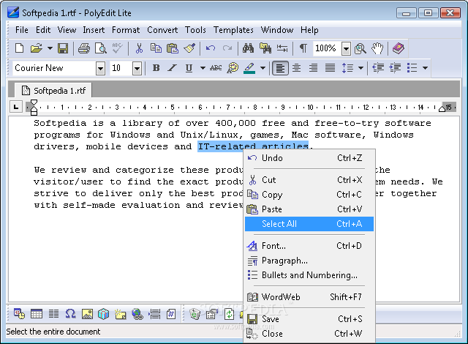Click the Save floppy disk toolbar icon

[x=63, y=48]
